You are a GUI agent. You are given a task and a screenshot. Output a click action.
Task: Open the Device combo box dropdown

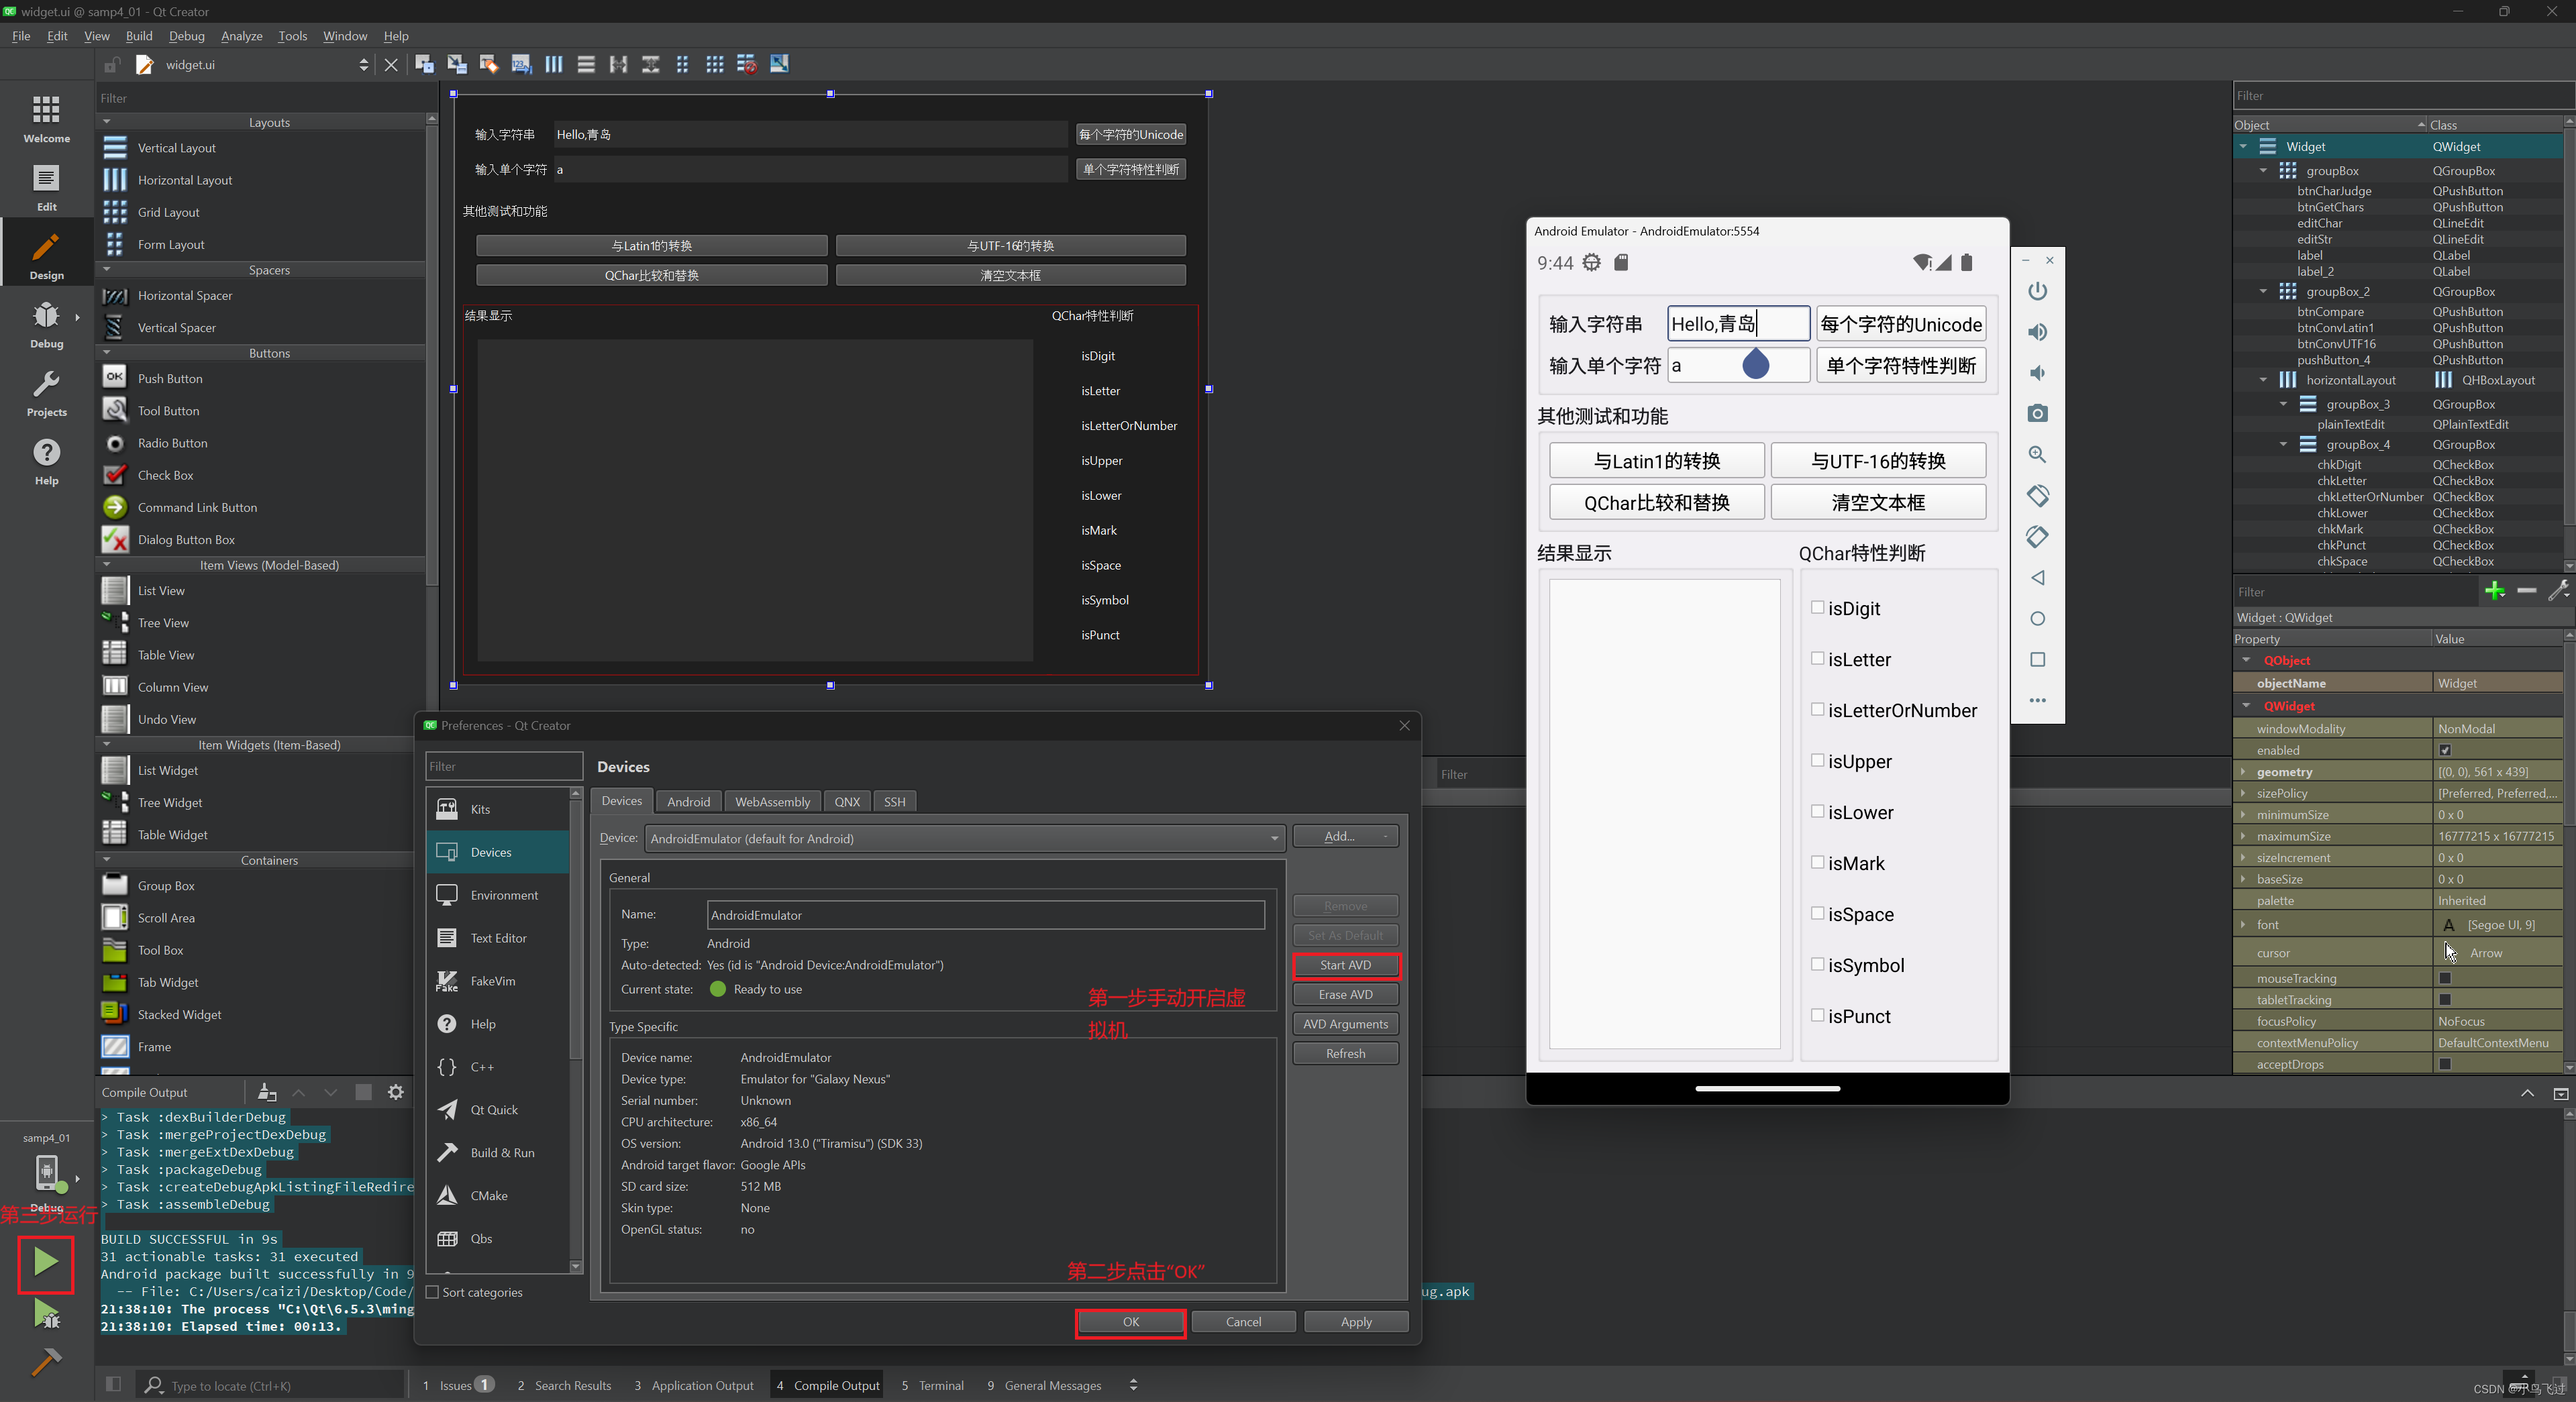pos(965,838)
